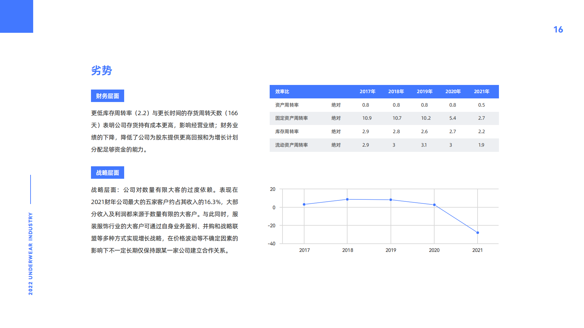Click the 2018 data point on chart
Image resolution: width=584 pixels, height=328 pixels.
pos(347,199)
